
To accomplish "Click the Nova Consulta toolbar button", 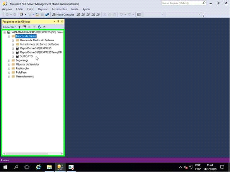I will 63,15.
